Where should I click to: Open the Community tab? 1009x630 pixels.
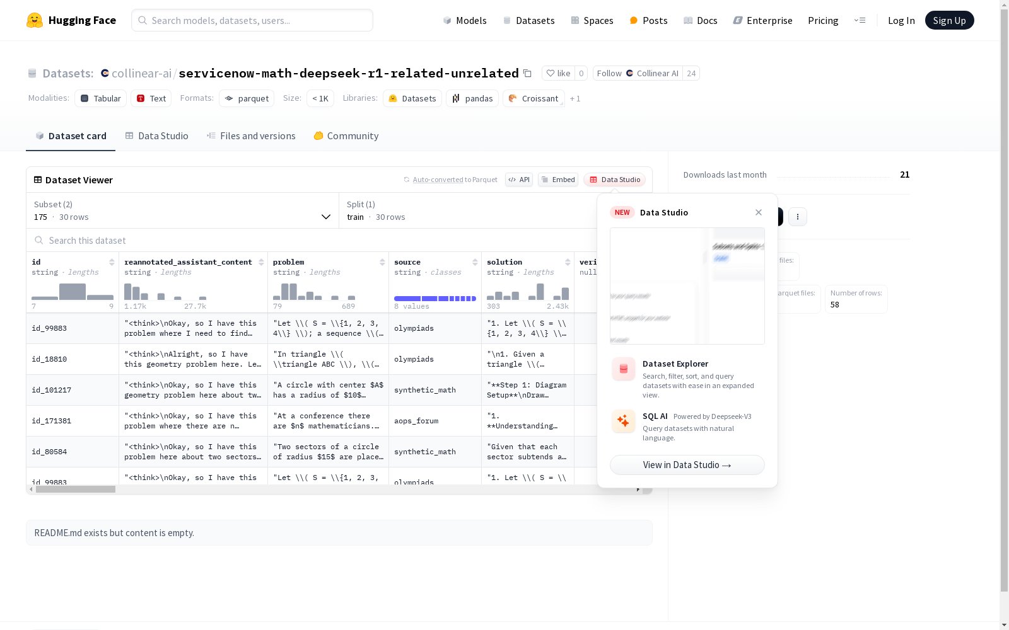346,136
